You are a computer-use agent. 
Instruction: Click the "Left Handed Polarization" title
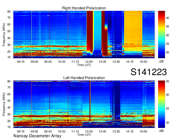click(84, 78)
